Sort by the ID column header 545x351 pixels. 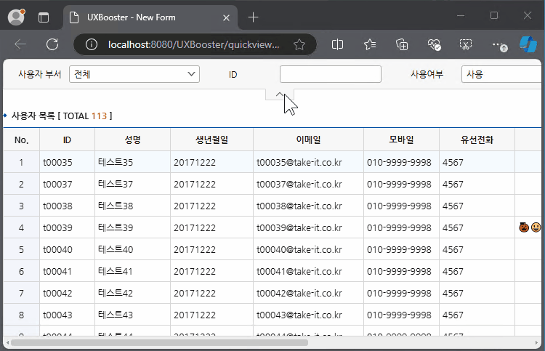point(67,140)
